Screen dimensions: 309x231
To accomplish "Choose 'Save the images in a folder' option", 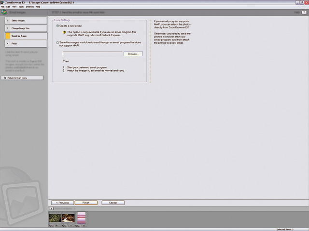I will (58, 42).
